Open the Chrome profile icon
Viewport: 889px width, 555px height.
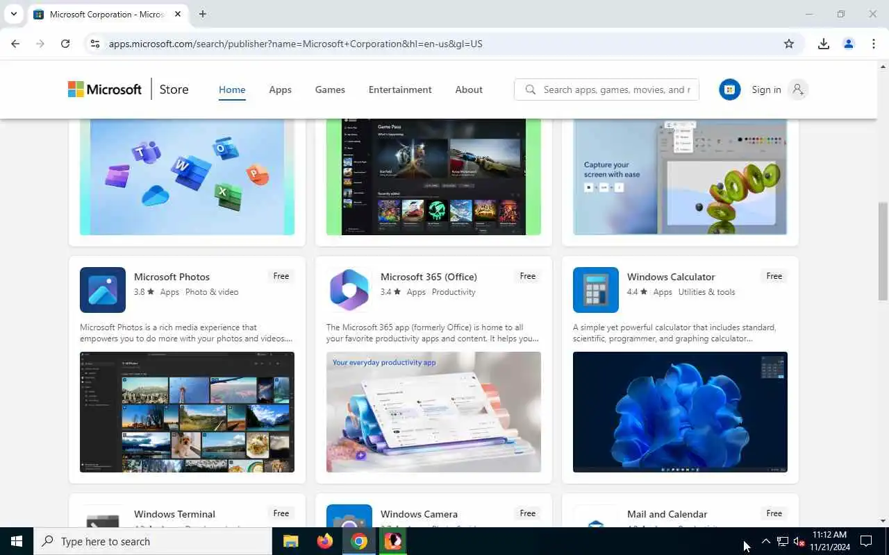tap(849, 44)
